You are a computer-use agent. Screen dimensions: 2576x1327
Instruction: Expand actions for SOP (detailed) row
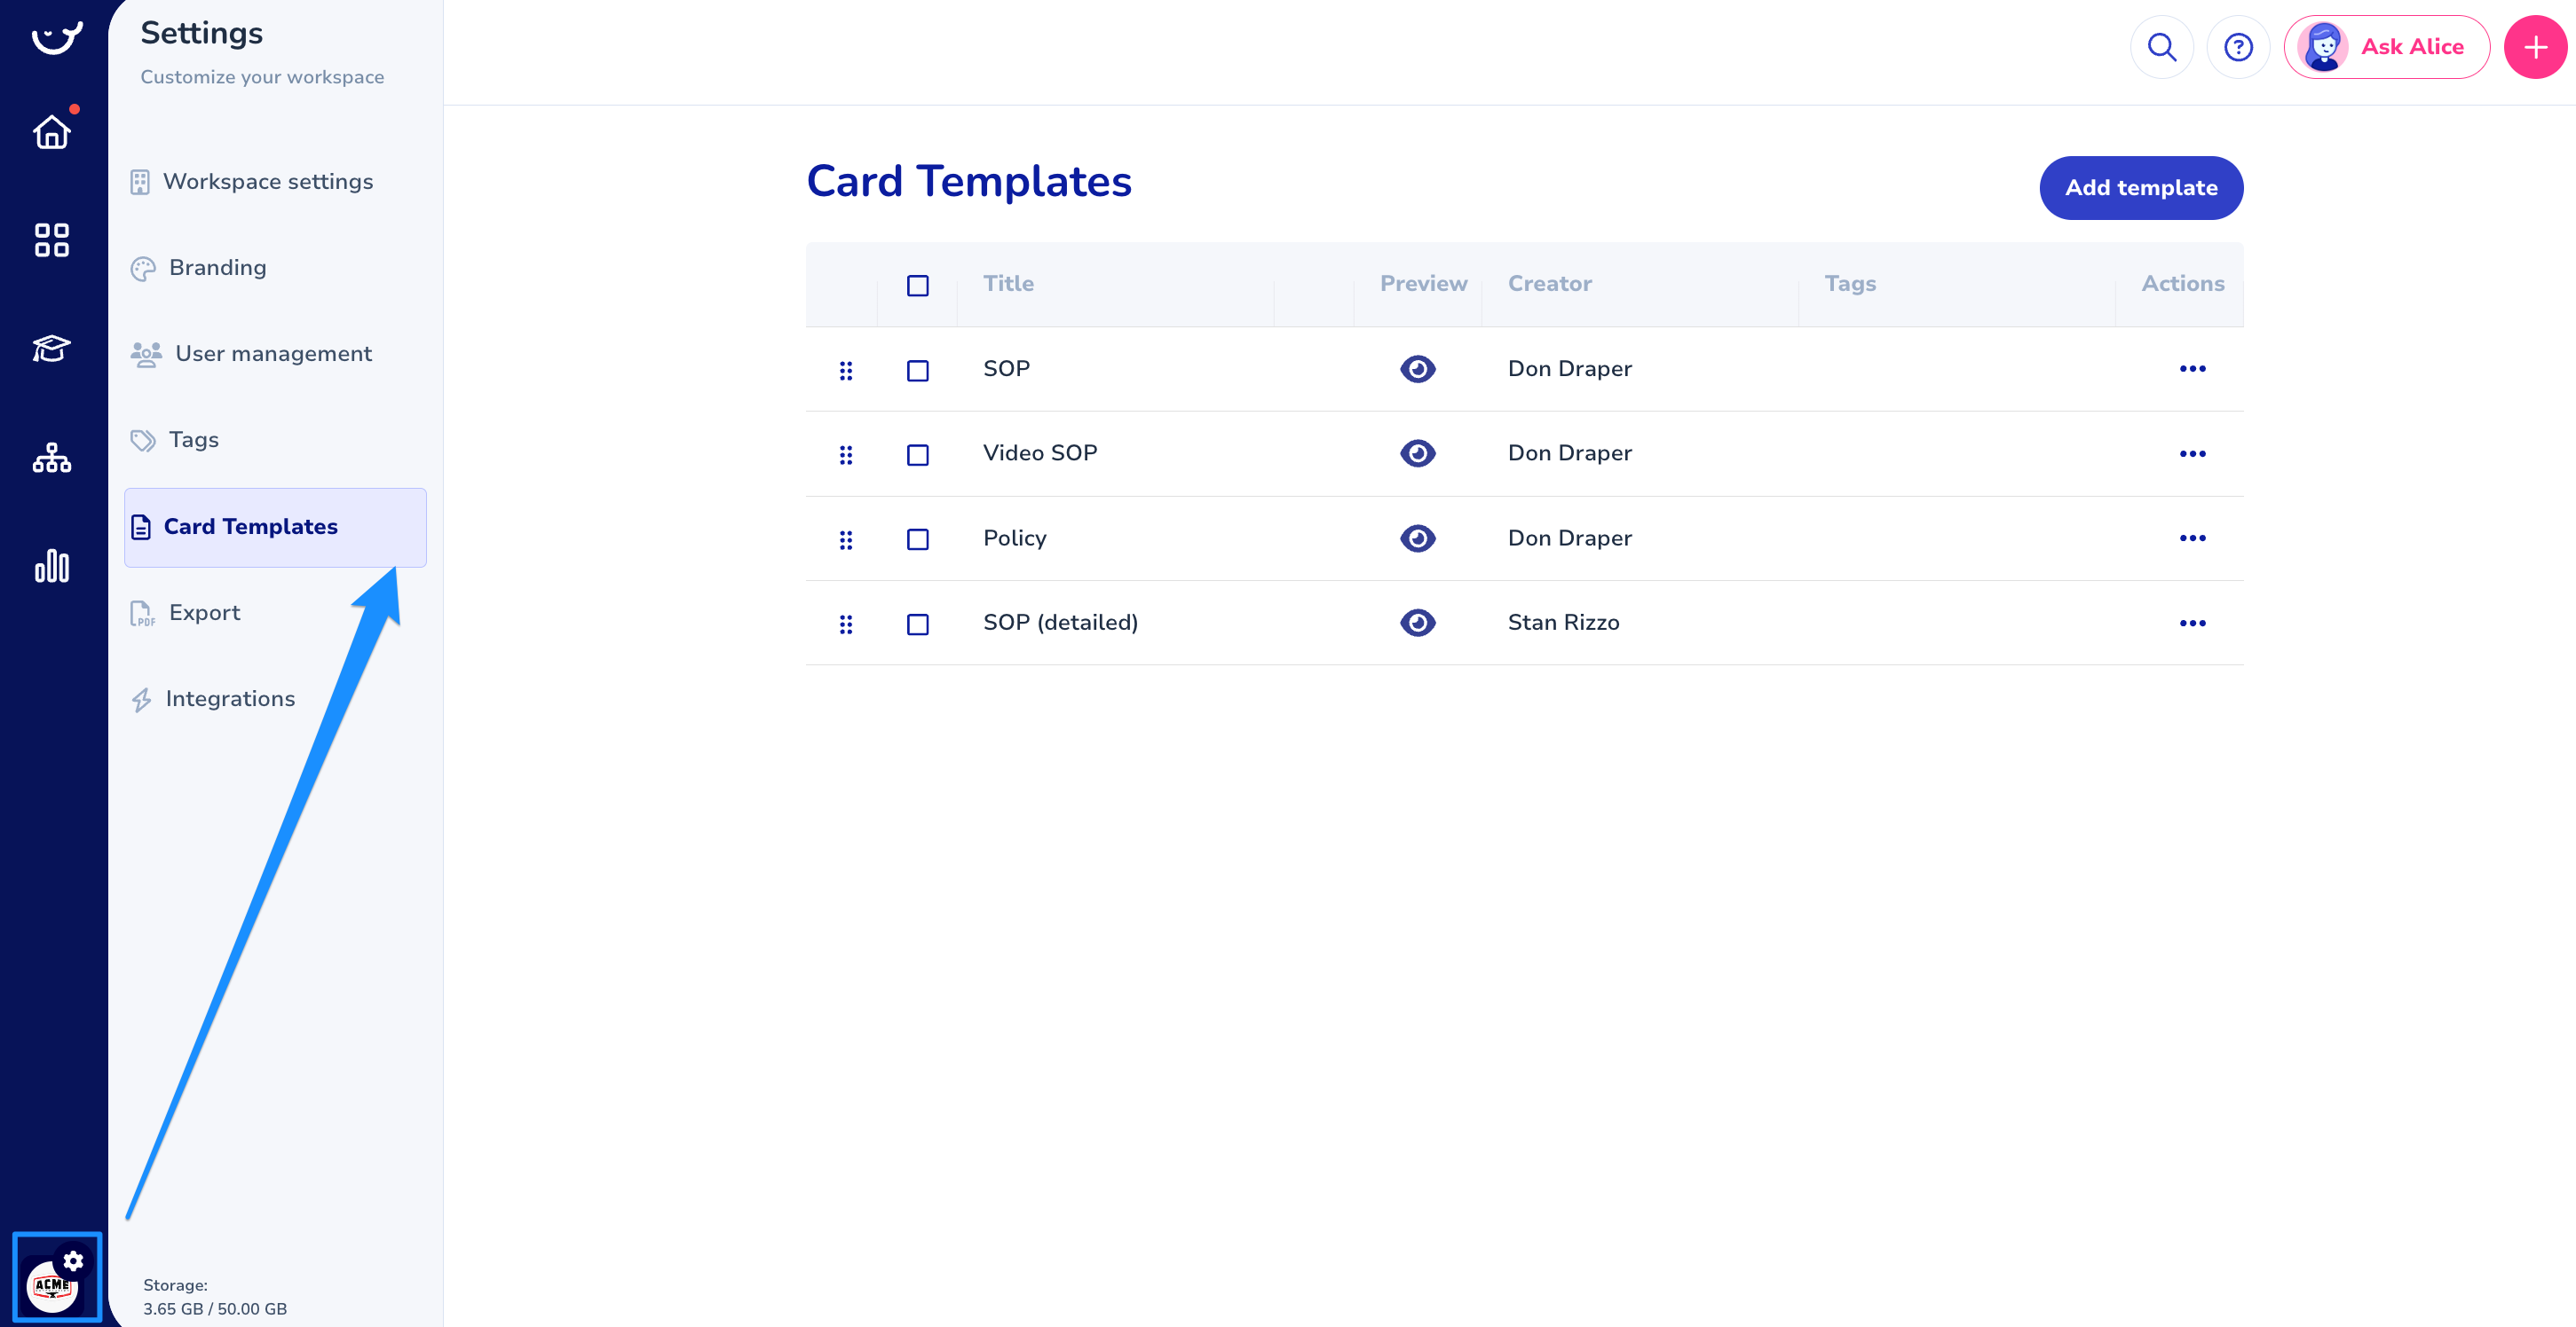[x=2192, y=624]
